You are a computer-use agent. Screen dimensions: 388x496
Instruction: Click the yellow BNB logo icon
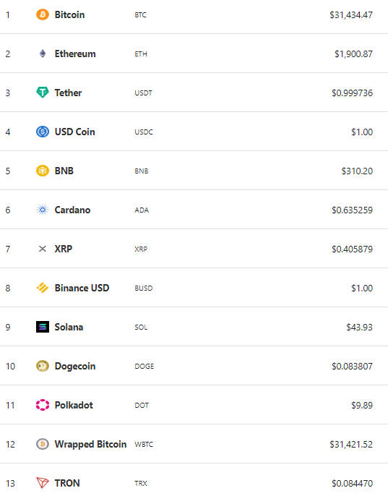(43, 171)
